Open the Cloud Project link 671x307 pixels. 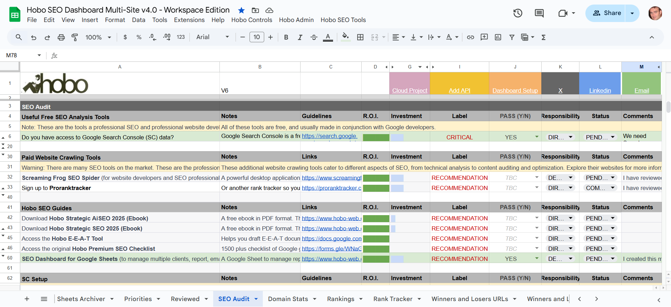(410, 90)
